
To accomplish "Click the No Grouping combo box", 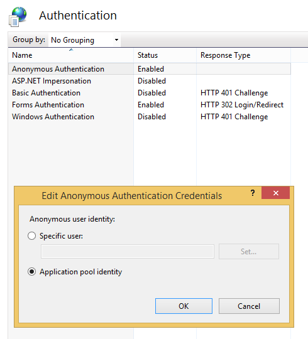I will 84,40.
